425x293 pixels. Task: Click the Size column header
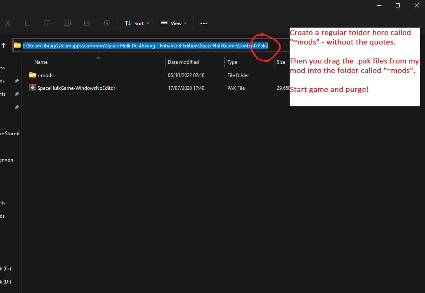click(x=281, y=62)
